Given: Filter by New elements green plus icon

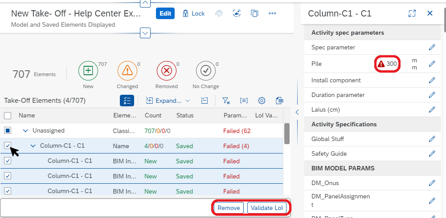Looking at the screenshot, I should pos(88,70).
